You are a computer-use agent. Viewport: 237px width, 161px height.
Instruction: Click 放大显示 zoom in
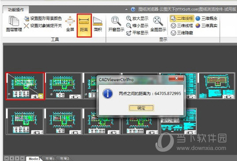137,19
